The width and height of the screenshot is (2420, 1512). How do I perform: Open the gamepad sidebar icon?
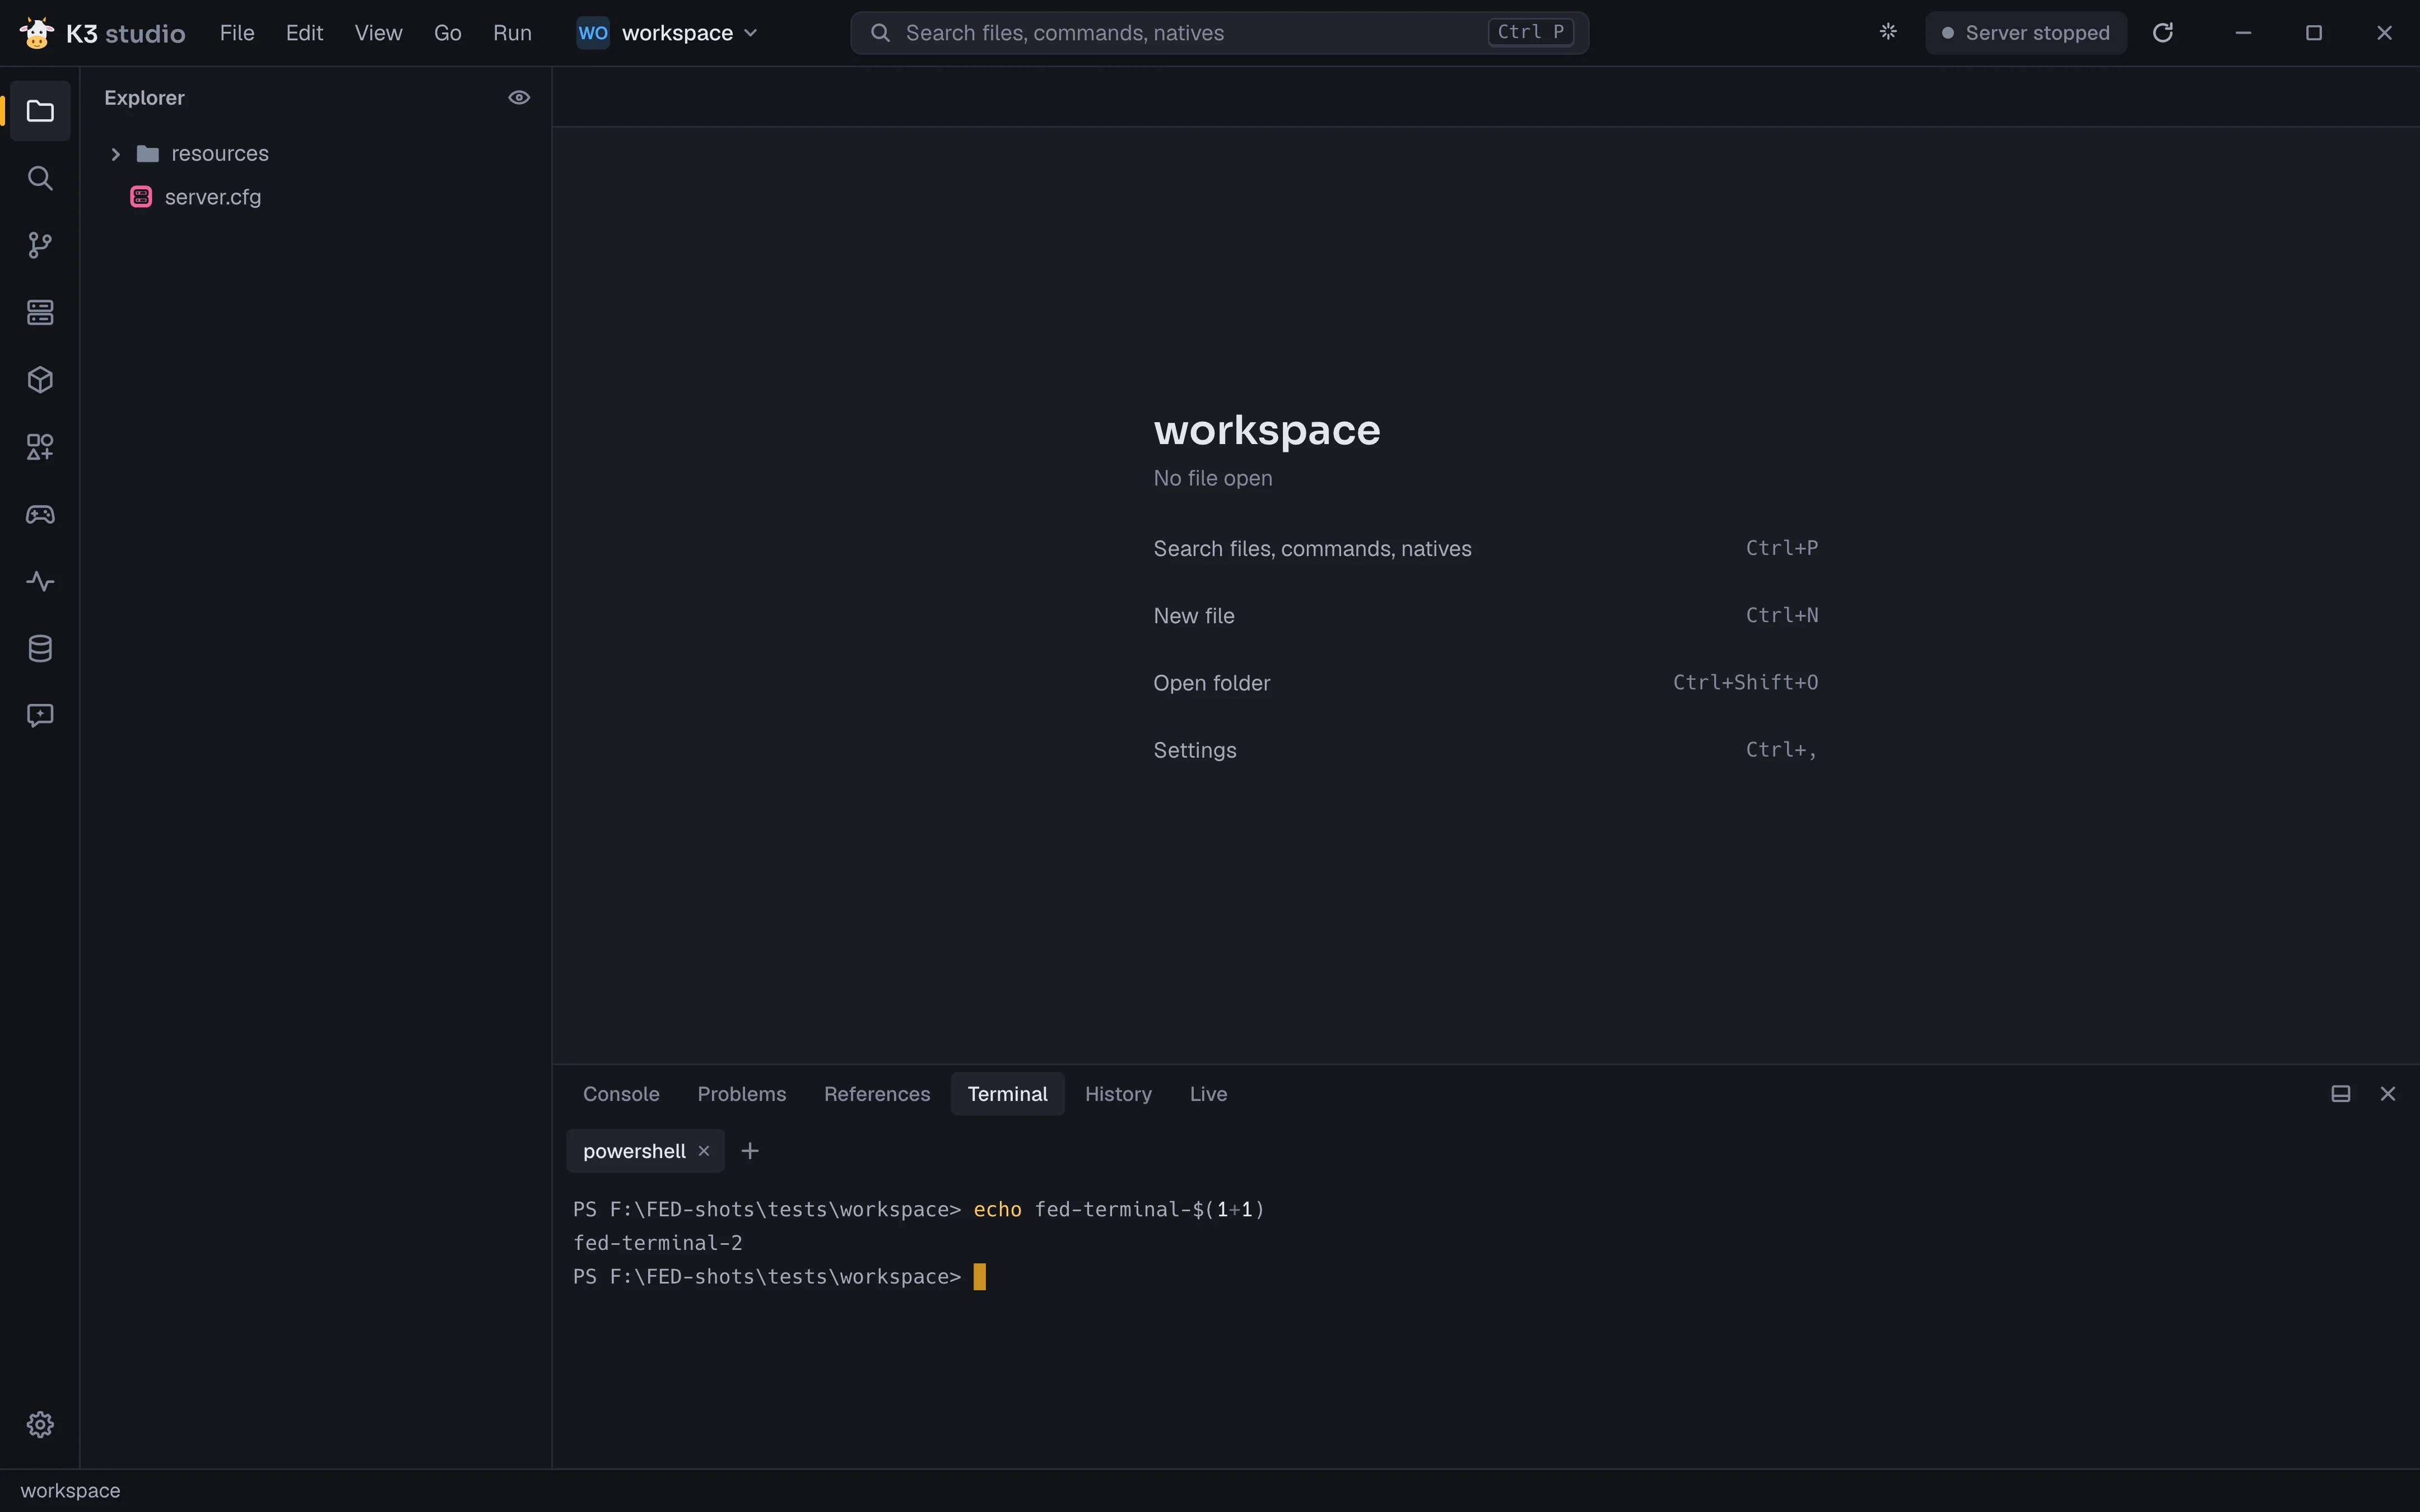[40, 514]
